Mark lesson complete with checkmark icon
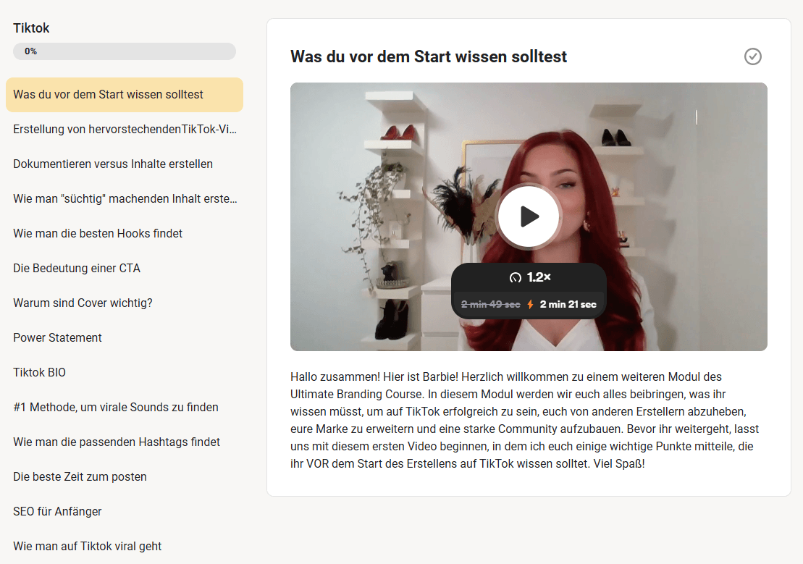 752,56
